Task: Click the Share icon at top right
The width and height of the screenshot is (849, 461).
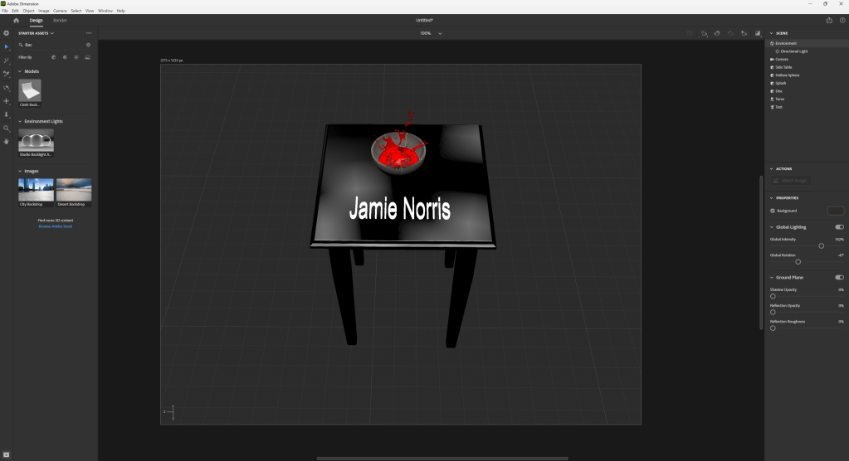Action: 829,20
